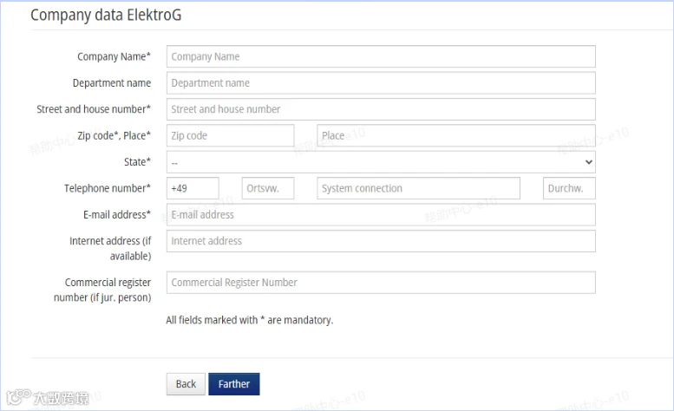Screen dimensions: 674x411
Task: Click the Company Name input field
Action: point(381,56)
